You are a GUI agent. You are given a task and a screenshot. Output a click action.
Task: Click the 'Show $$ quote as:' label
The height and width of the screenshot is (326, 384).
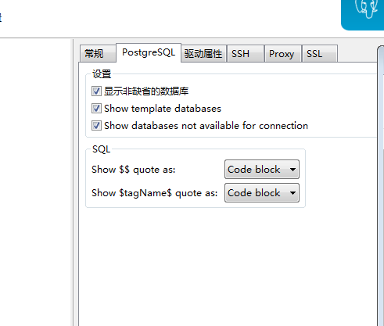tap(134, 170)
